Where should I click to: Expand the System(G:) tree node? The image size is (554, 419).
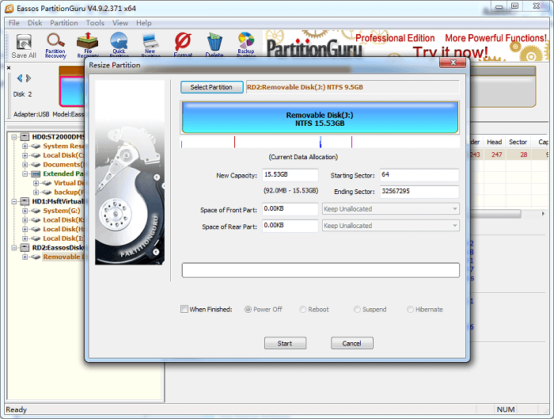pyautogui.click(x=25, y=211)
